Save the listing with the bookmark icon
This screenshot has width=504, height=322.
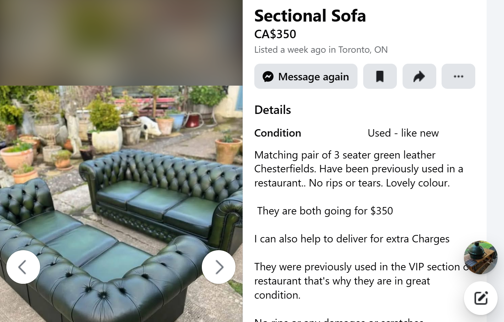[x=380, y=76]
